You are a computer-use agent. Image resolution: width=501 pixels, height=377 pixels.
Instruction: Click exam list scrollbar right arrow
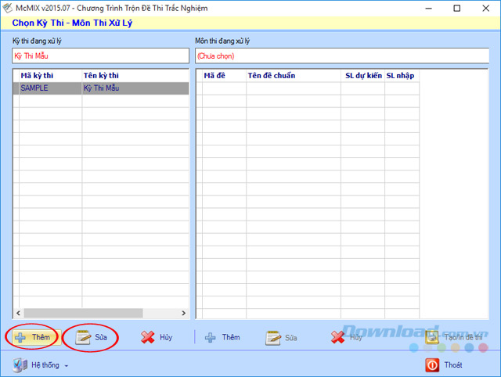[185, 313]
